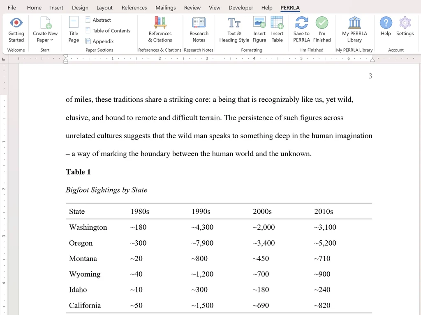Click the "1980s" column header cell
Image resolution: width=421 pixels, height=315 pixels.
(140, 211)
